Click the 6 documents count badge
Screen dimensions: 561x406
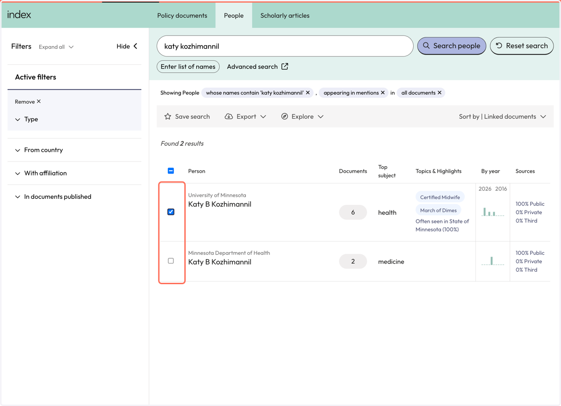tap(353, 212)
